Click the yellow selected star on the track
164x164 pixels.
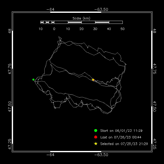coord(93,80)
